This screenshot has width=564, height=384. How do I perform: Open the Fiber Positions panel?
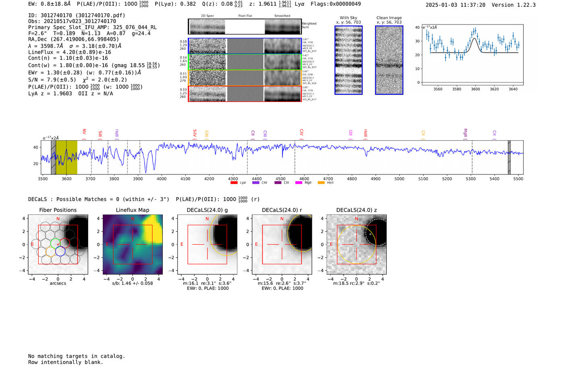(x=58, y=245)
